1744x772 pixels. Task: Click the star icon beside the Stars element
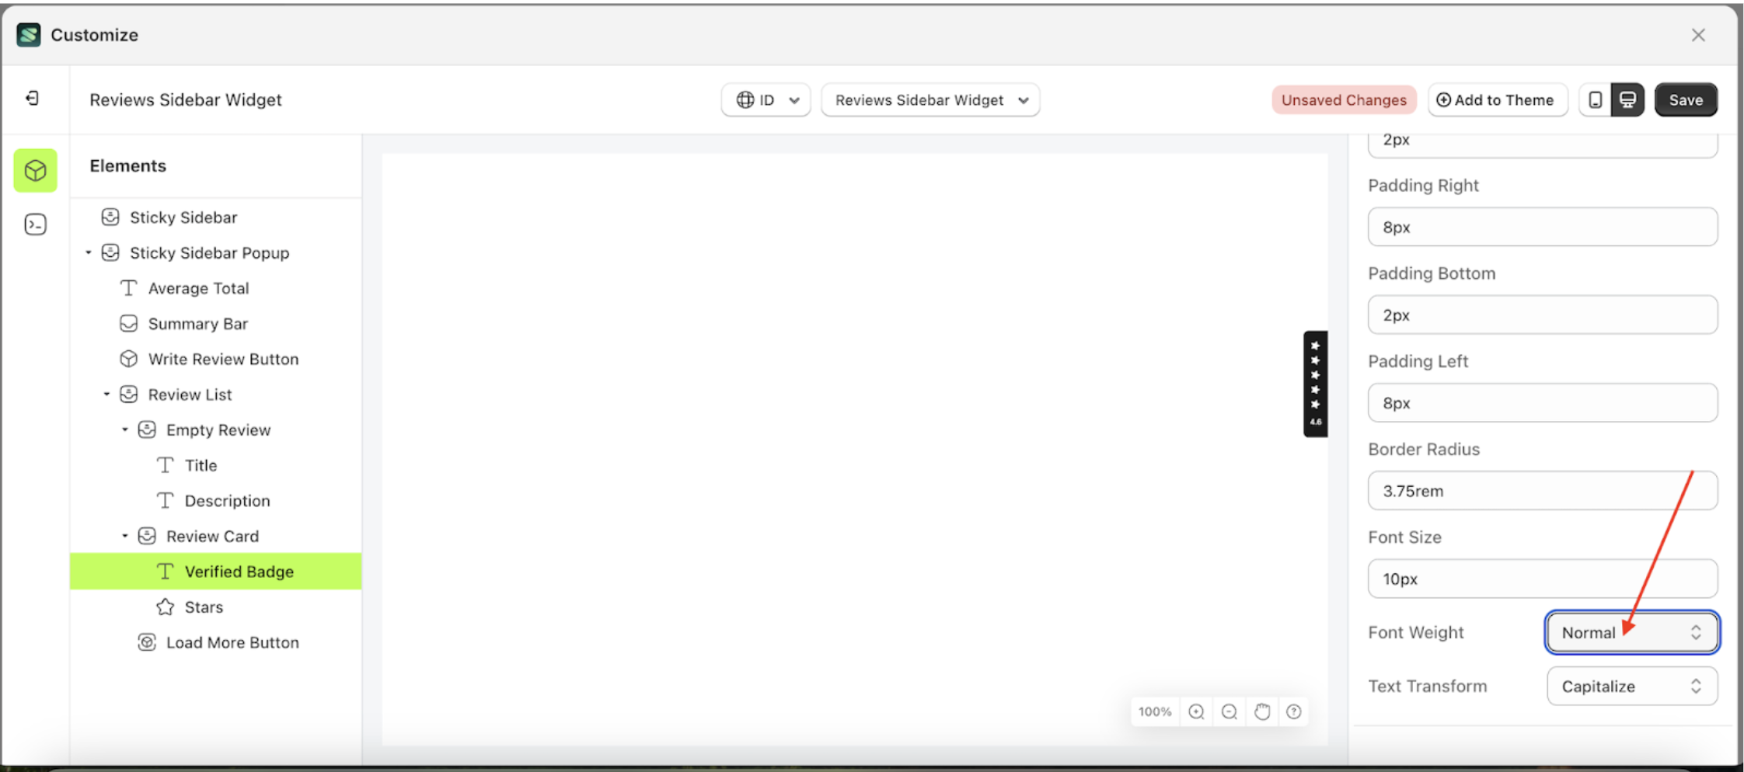pos(164,607)
